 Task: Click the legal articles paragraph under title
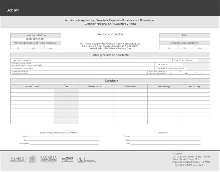click(110, 46)
